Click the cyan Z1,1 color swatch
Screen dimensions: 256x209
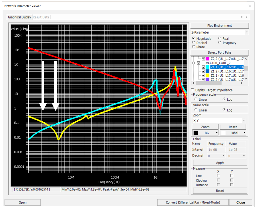208,67
